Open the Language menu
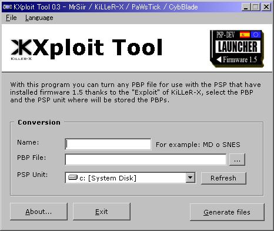Viewport: 274px width, 231px height. tap(39, 18)
